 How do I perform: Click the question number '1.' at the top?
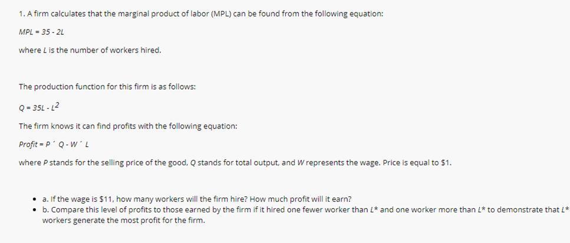click(x=22, y=14)
